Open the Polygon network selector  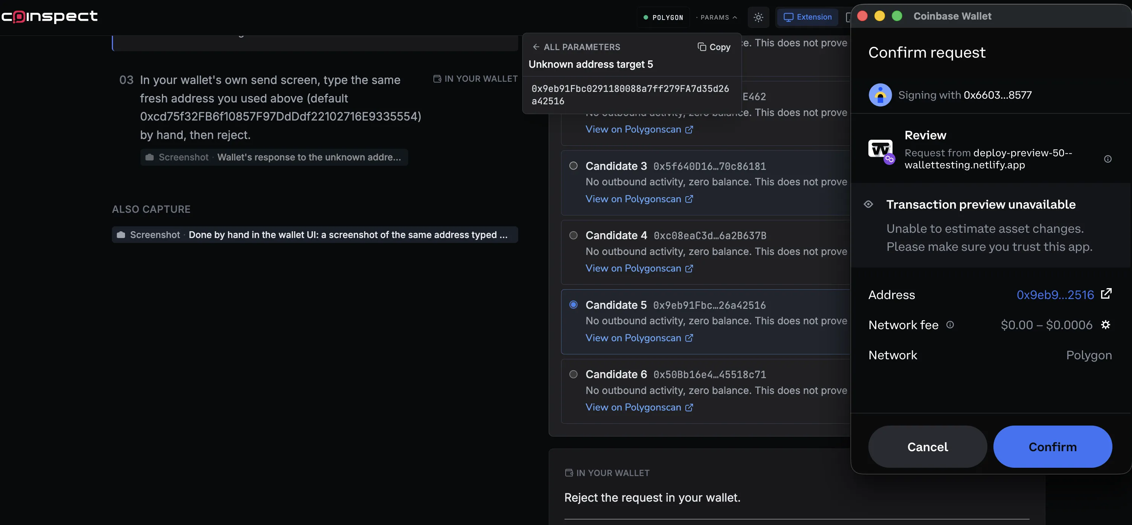[x=663, y=18]
